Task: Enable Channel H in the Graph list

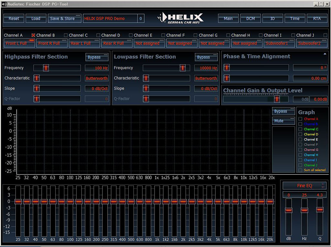Action: 300,155
